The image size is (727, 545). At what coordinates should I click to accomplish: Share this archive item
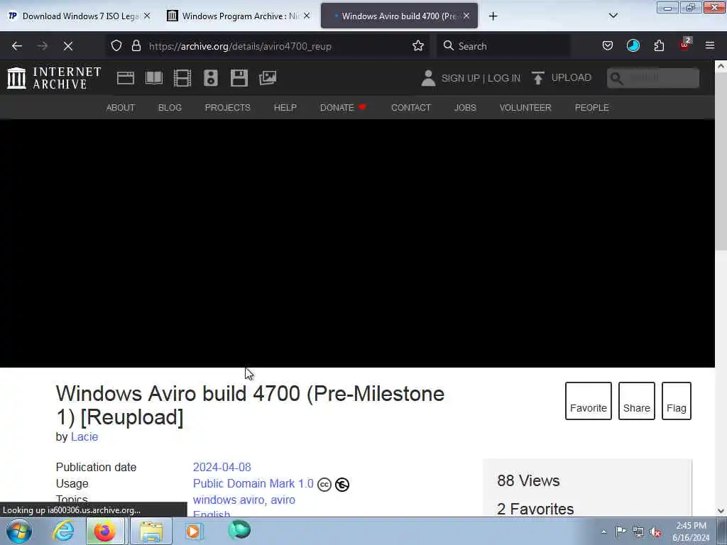(637, 401)
